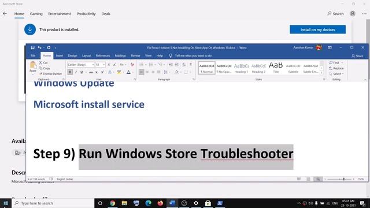
Task: Click the Sort icon in Paragraph group
Action: click(184, 64)
